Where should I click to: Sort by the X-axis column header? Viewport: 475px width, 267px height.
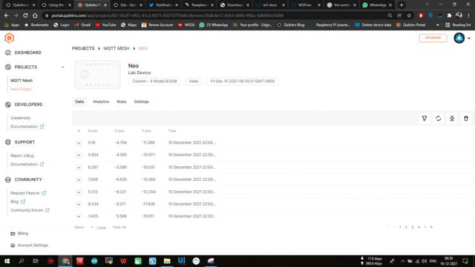click(93, 131)
